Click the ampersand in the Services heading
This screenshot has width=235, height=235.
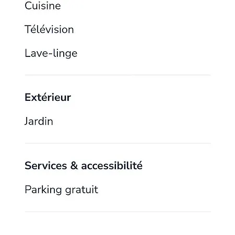(74, 166)
